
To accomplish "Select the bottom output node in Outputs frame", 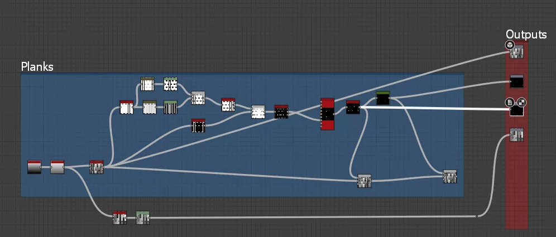I will point(517,134).
